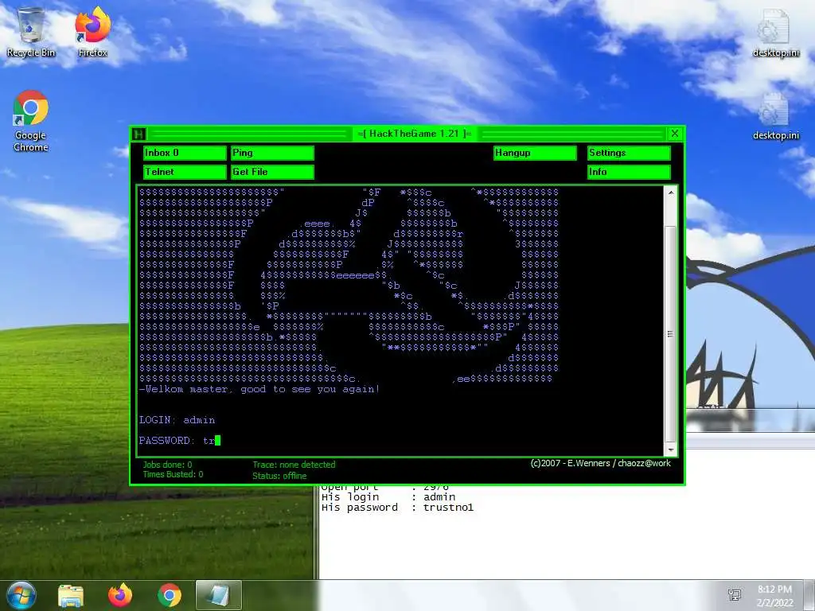The image size is (815, 611).
Task: Open the Firefox desktop shortcut
Action: pos(92,32)
